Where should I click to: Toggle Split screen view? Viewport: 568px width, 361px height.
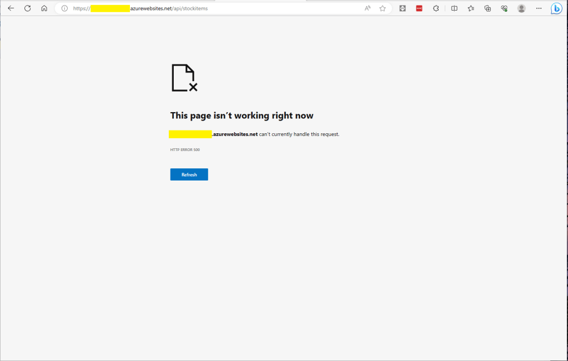click(x=454, y=8)
